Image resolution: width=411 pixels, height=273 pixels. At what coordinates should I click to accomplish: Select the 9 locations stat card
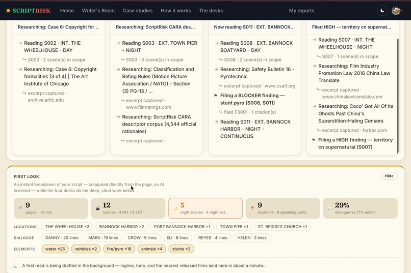point(283,208)
